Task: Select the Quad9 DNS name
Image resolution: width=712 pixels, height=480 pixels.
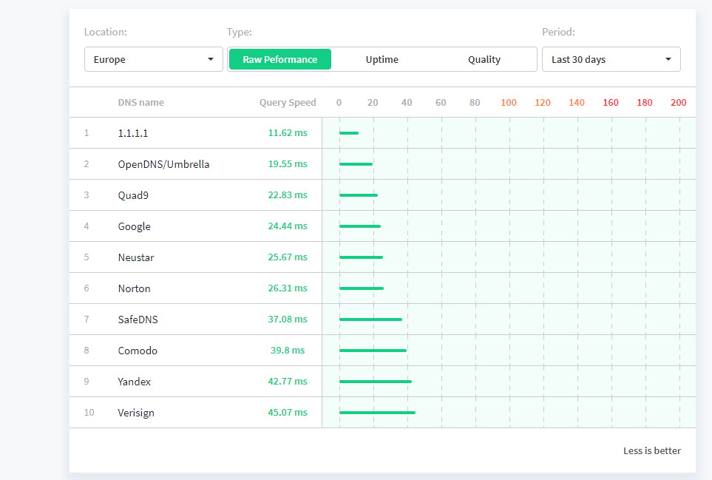Action: [133, 195]
